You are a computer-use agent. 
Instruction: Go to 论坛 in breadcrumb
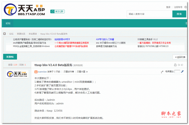coord(11,34)
